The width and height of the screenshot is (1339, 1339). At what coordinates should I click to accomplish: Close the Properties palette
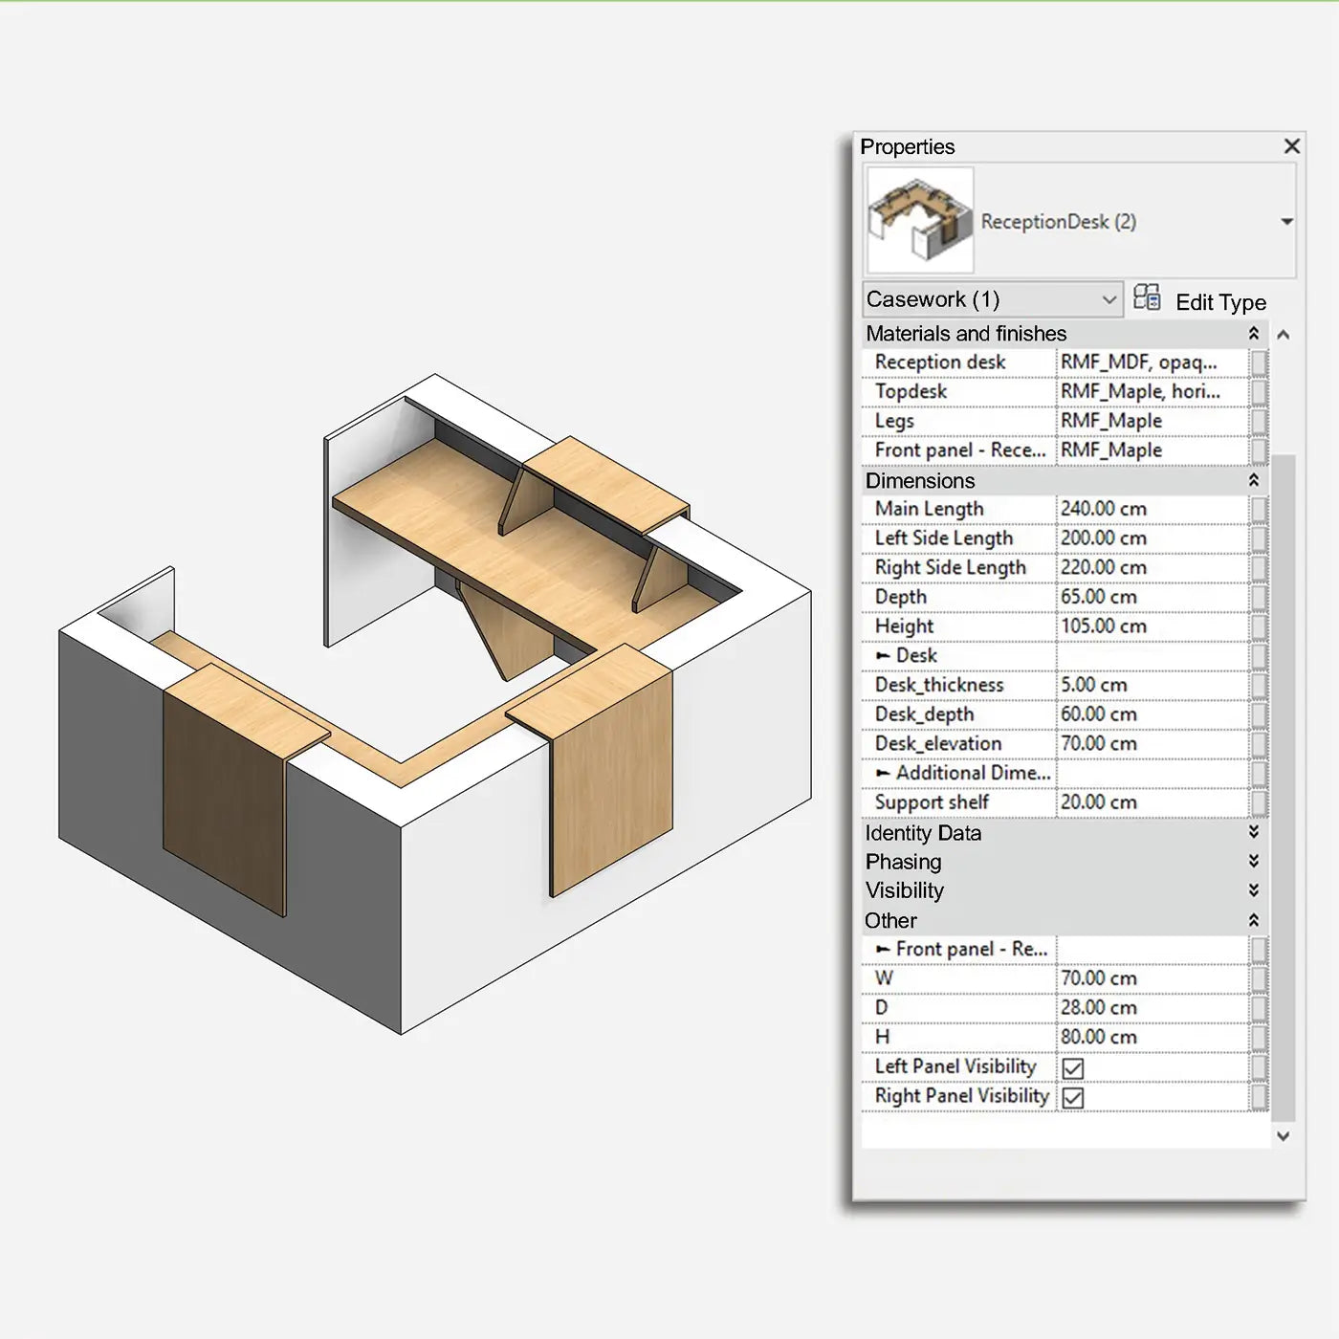pos(1292,146)
